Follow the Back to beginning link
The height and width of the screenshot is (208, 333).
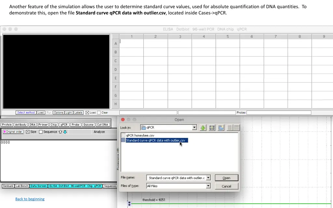click(x=30, y=199)
